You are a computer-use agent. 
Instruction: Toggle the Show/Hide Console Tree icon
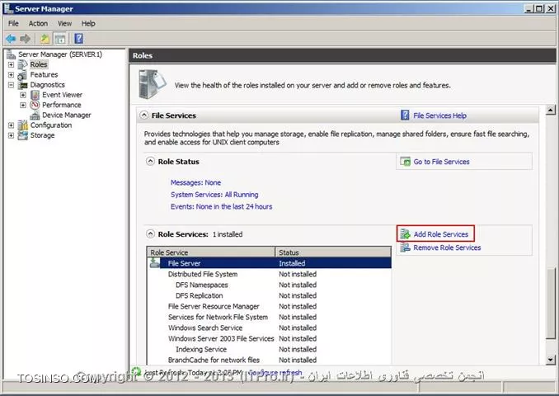pyautogui.click(x=60, y=39)
